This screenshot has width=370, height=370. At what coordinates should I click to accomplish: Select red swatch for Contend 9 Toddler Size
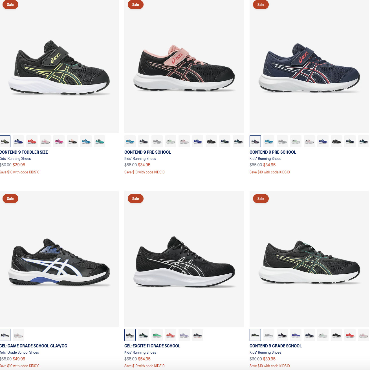click(x=32, y=141)
